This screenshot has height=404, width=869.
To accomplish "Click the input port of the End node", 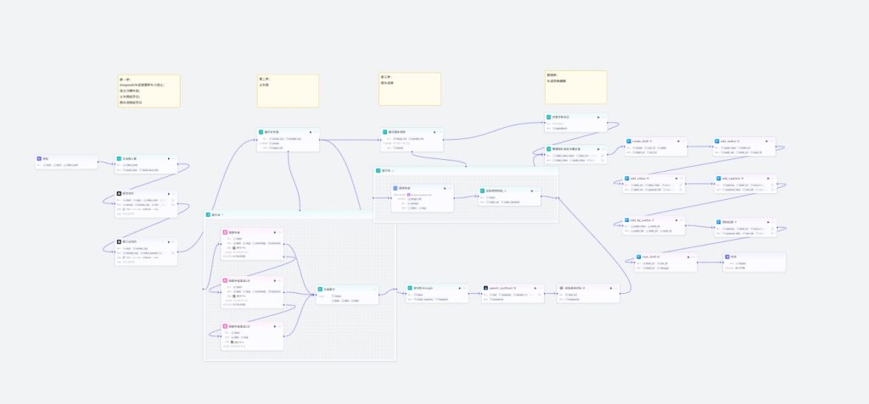I will pos(723,263).
